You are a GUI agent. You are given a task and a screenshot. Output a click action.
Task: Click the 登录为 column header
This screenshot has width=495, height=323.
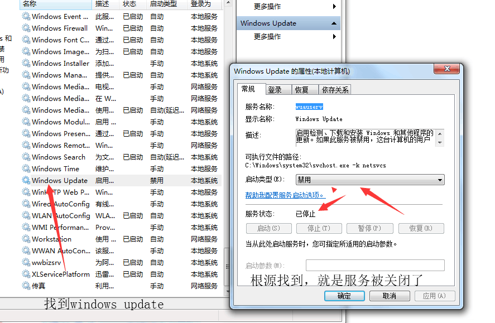pos(205,4)
